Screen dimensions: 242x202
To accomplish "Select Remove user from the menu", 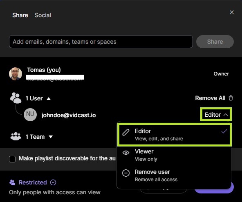I will (x=174, y=175).
